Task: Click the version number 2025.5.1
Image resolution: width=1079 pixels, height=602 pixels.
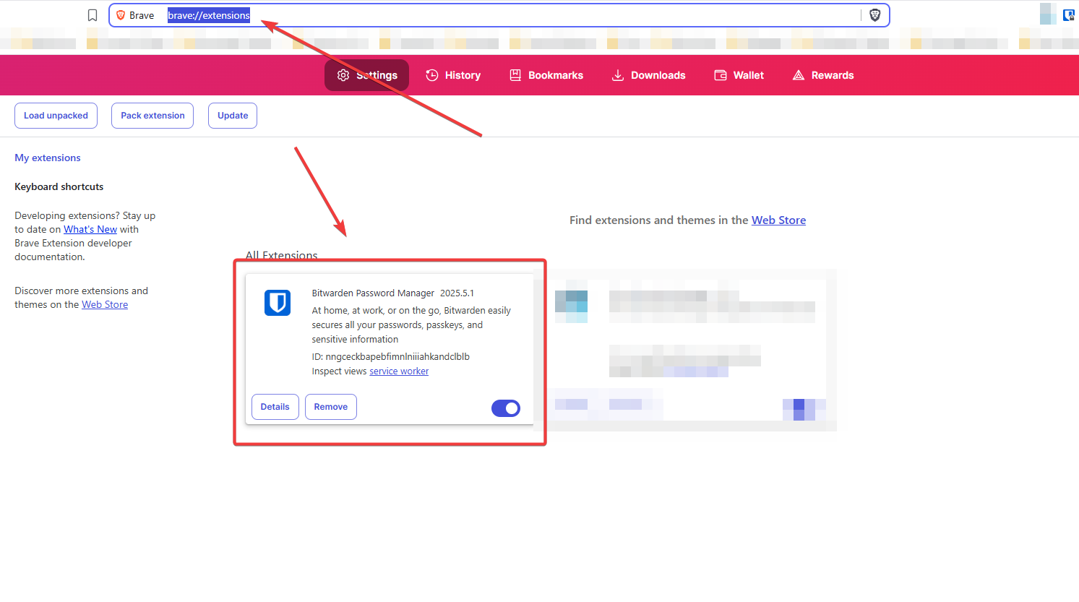Action: [x=457, y=293]
